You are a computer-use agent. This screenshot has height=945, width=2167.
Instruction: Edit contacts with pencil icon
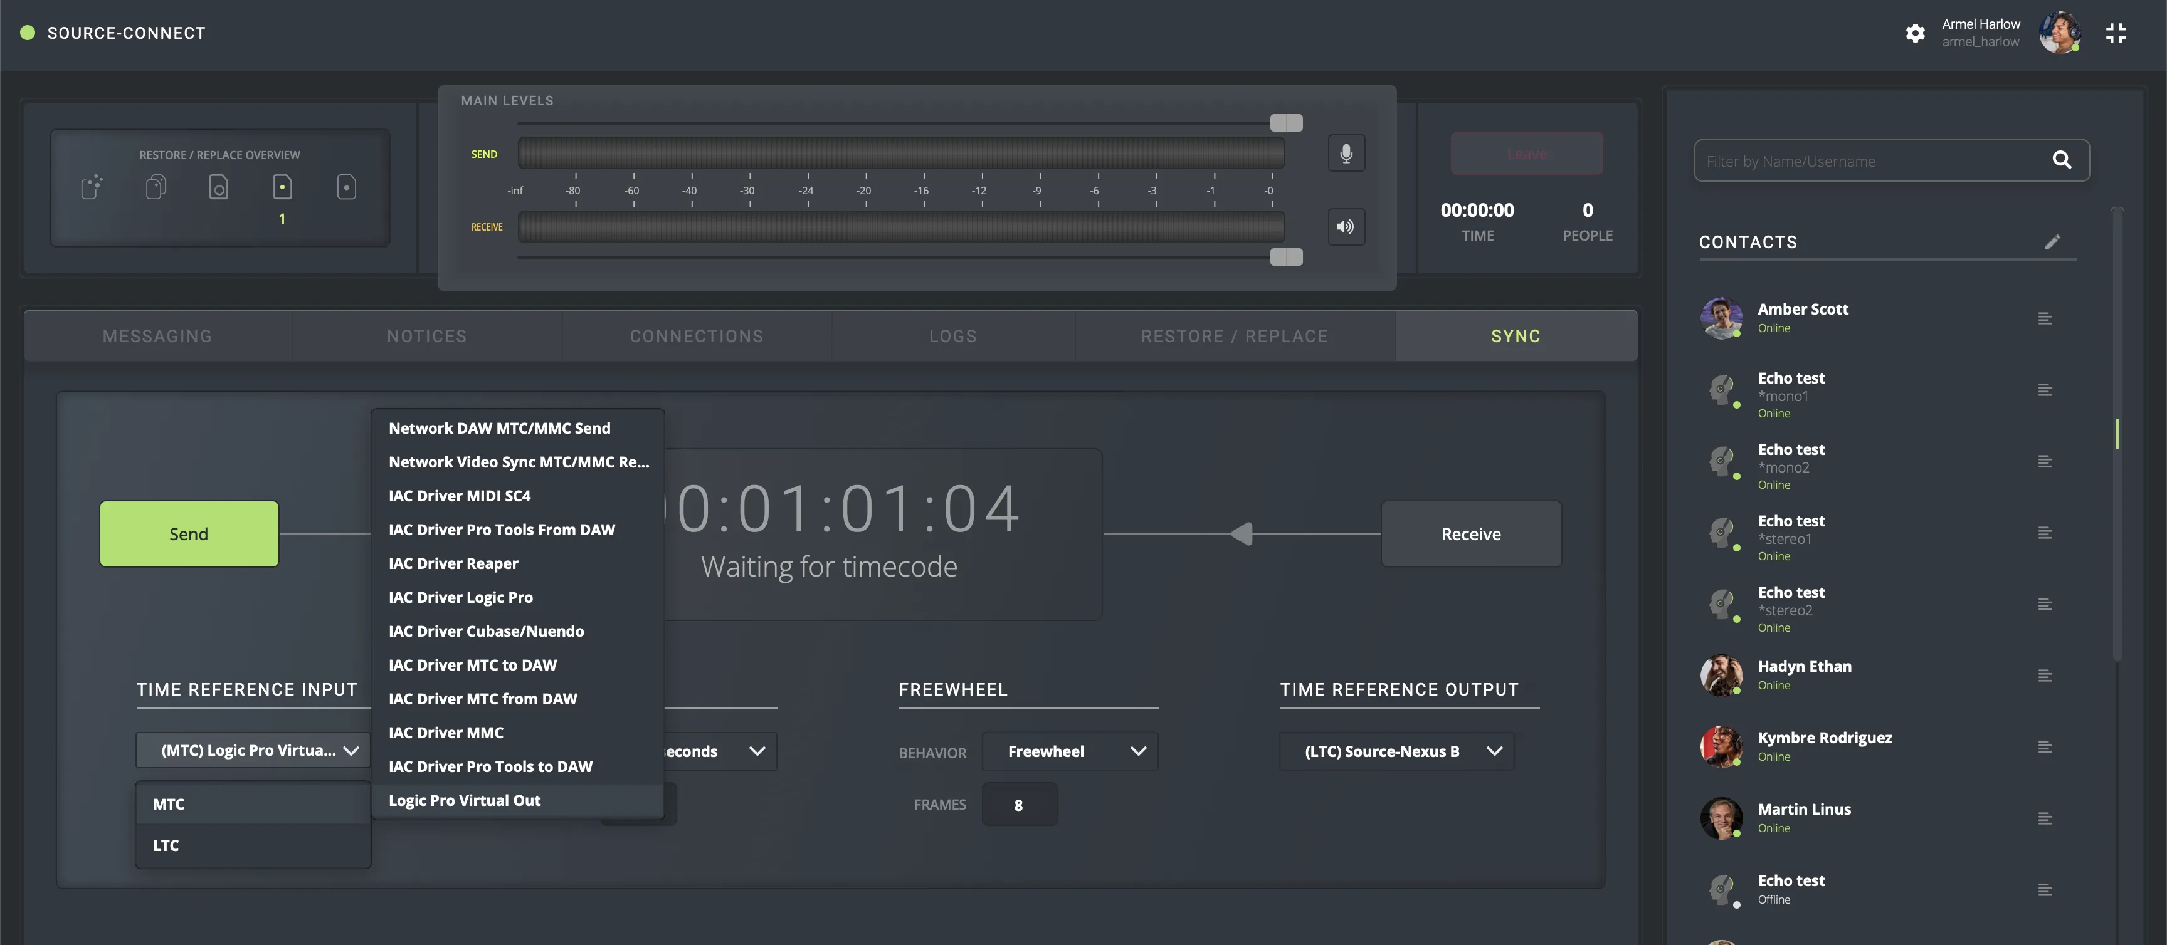(2053, 242)
